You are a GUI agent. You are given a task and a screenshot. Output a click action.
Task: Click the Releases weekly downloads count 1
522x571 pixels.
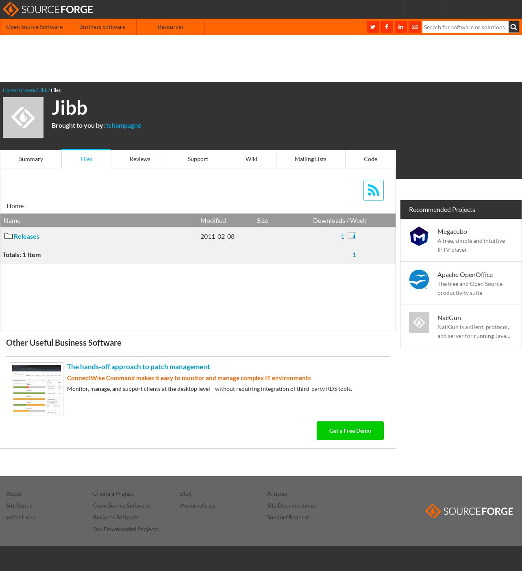coord(343,236)
